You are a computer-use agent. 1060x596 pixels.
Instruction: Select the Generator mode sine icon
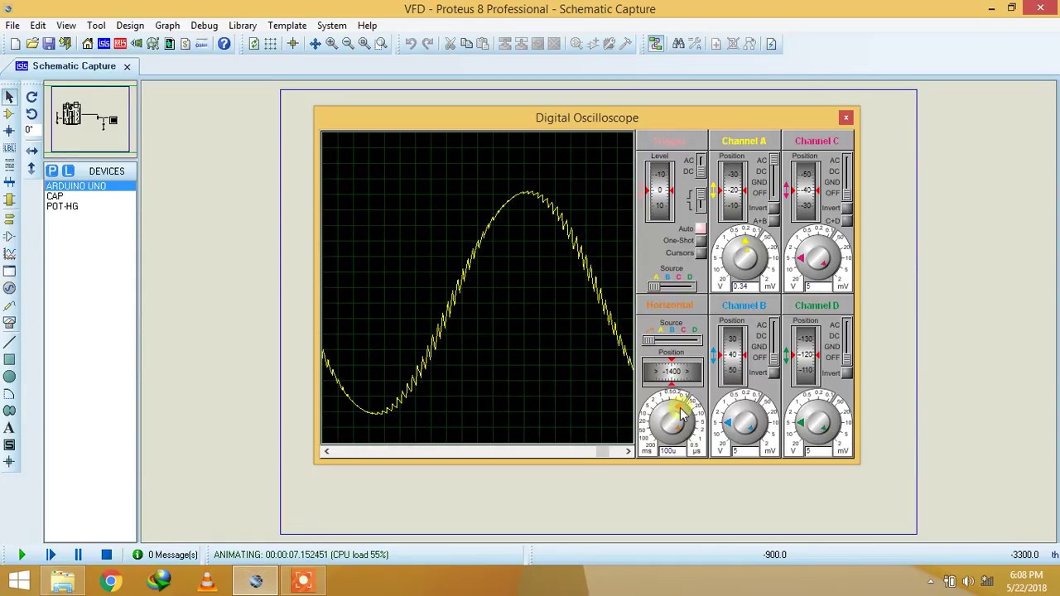pyautogui.click(x=9, y=288)
